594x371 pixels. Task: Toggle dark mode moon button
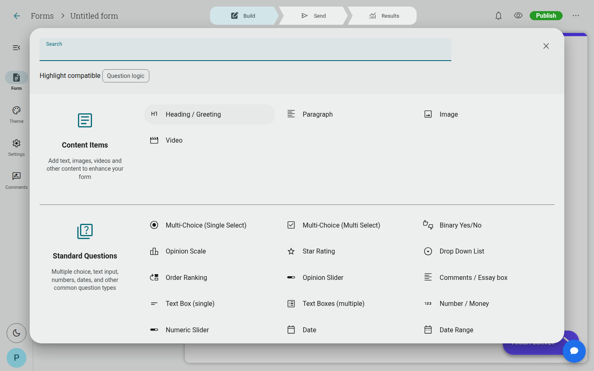click(x=16, y=333)
